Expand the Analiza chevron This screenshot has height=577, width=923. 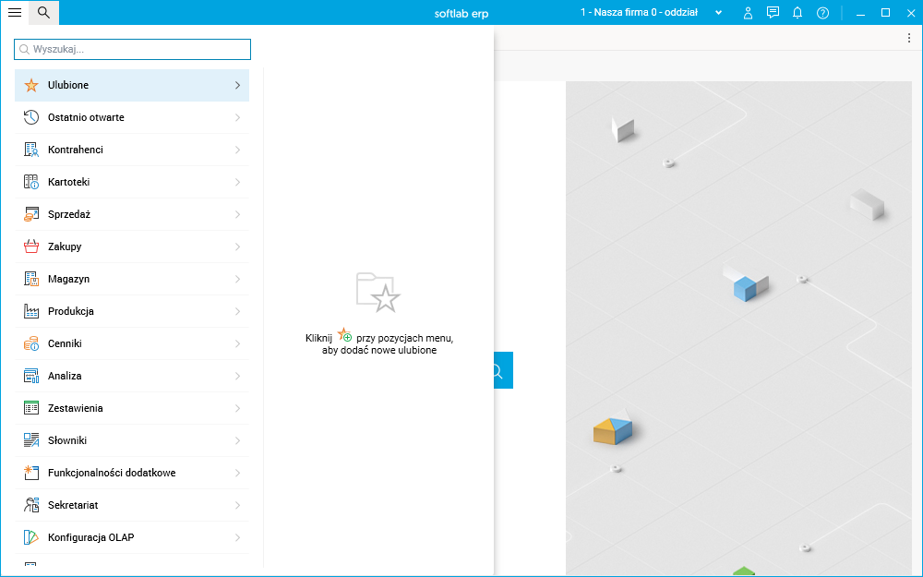click(x=238, y=377)
